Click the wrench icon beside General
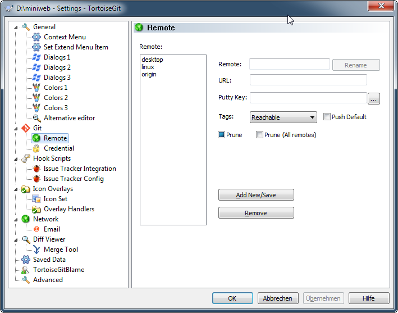This screenshot has height=313, width=398. coord(26,26)
